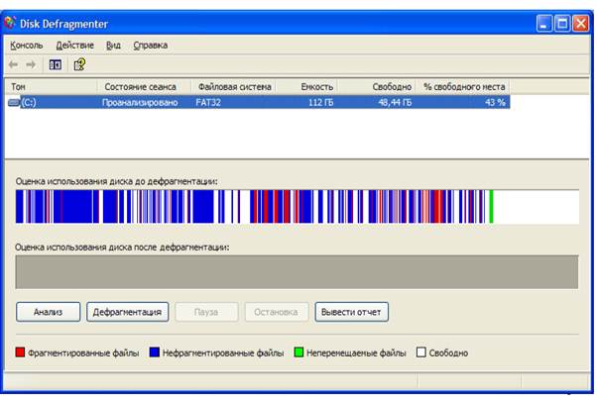Click the Disk Defragmenter title bar icon

pos(10,23)
